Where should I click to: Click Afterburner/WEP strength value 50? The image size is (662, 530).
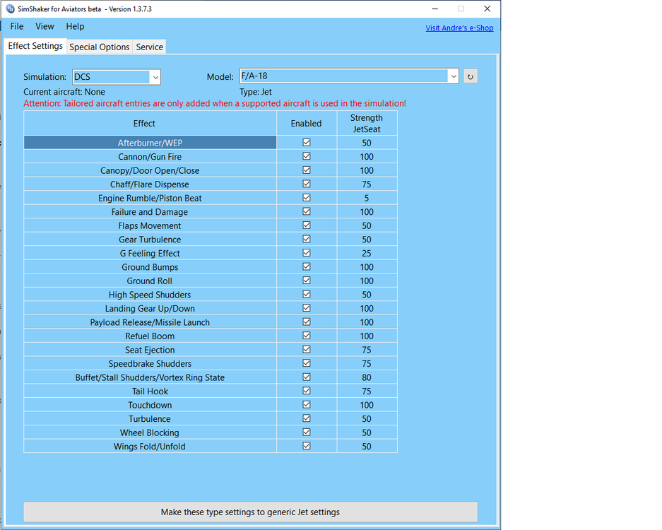tap(367, 143)
